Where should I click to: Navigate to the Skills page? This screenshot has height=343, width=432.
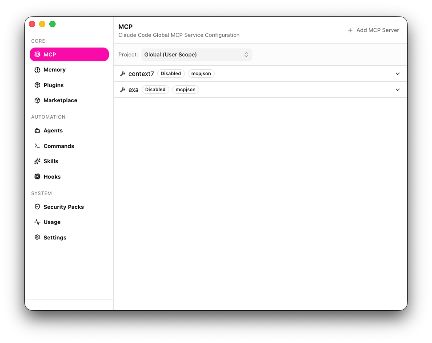pyautogui.click(x=69, y=161)
